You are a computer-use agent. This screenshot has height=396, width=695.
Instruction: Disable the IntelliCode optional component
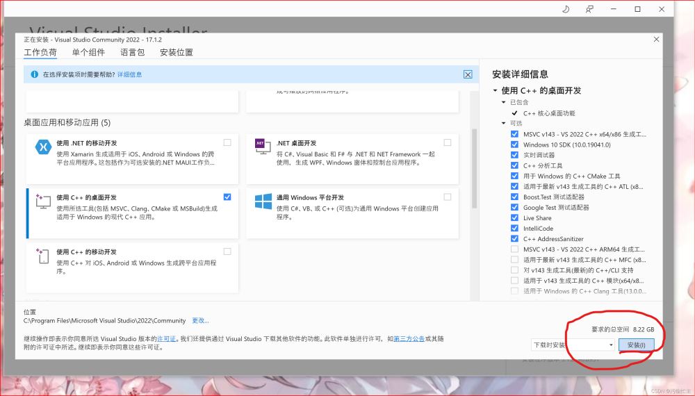tap(514, 229)
